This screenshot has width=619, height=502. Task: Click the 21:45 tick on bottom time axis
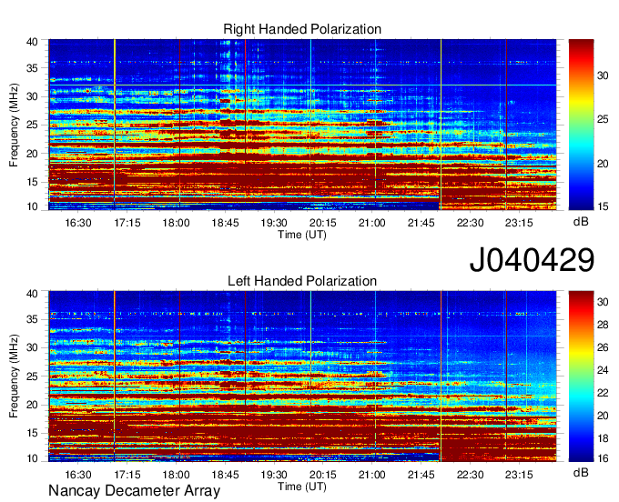coord(421,475)
